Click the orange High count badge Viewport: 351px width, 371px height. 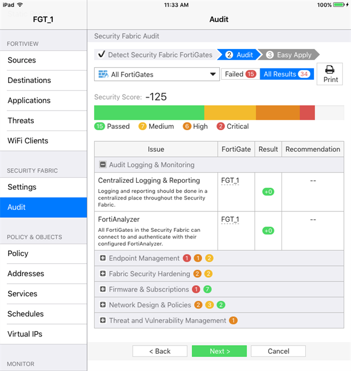[x=187, y=126]
